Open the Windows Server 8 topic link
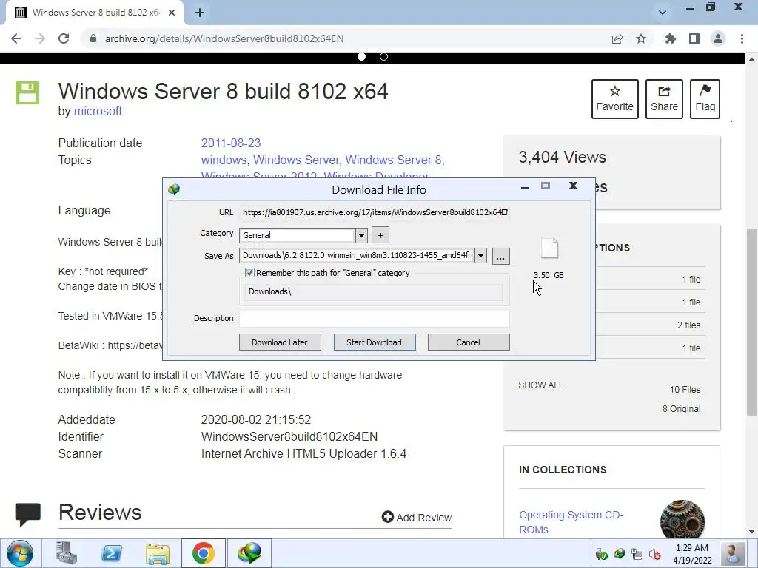The height and width of the screenshot is (568, 758). click(x=393, y=160)
